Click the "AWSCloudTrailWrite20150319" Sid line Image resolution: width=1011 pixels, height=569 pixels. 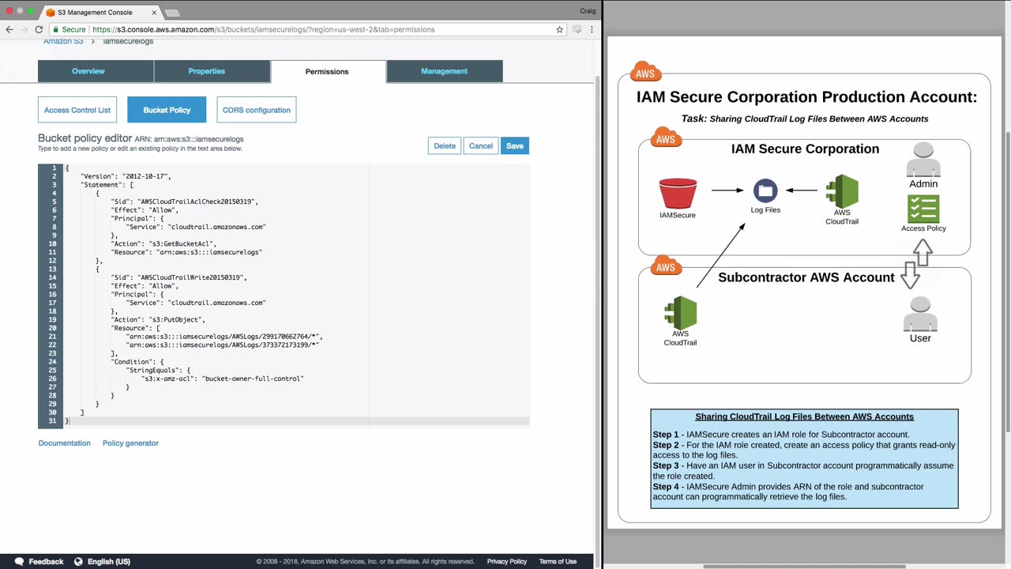179,277
